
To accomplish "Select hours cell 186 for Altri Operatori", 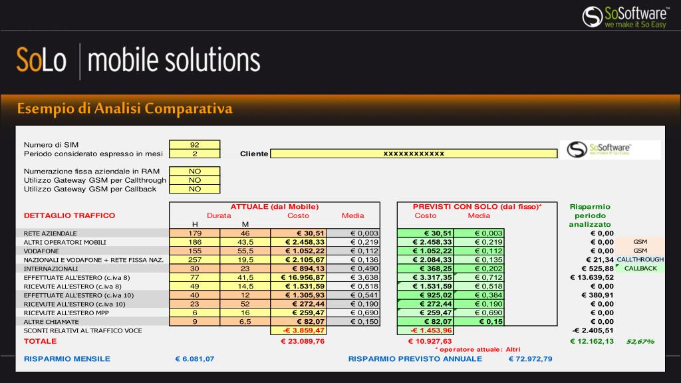I will point(195,242).
